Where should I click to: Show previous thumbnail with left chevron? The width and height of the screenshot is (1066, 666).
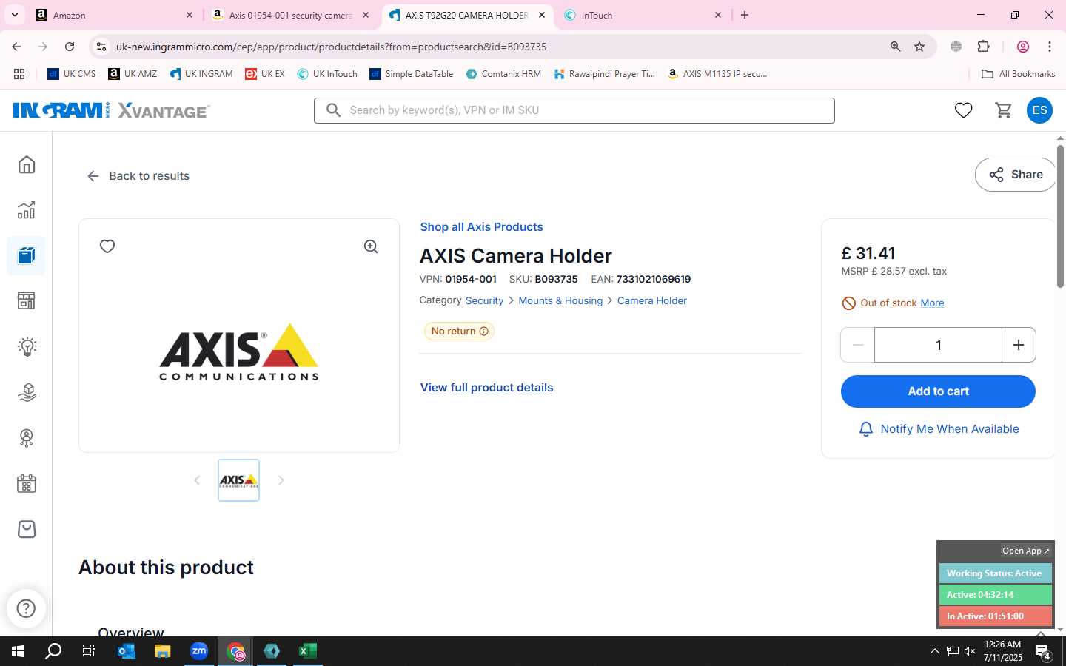point(197,480)
